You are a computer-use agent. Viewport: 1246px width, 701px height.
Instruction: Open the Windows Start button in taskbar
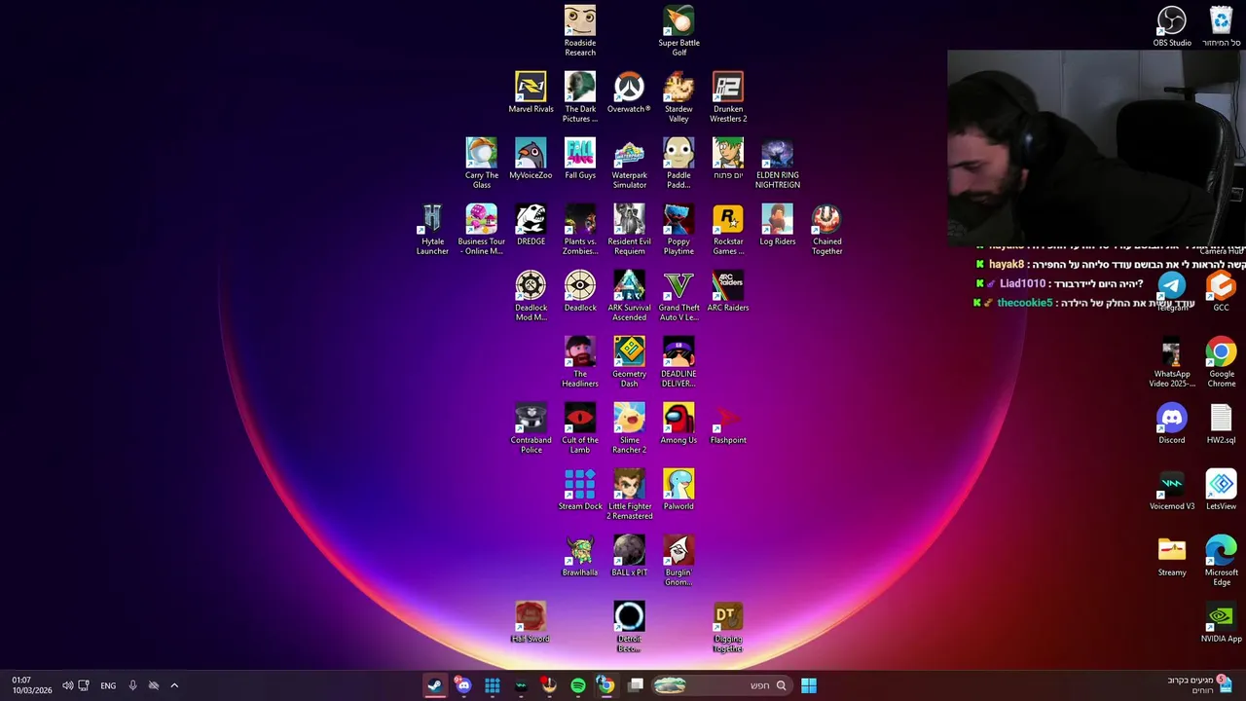coord(808,685)
